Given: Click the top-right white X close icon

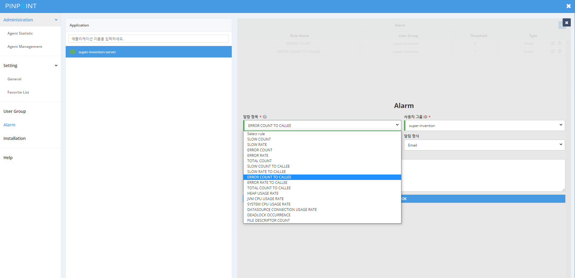Looking at the screenshot, I should coord(568,6).
